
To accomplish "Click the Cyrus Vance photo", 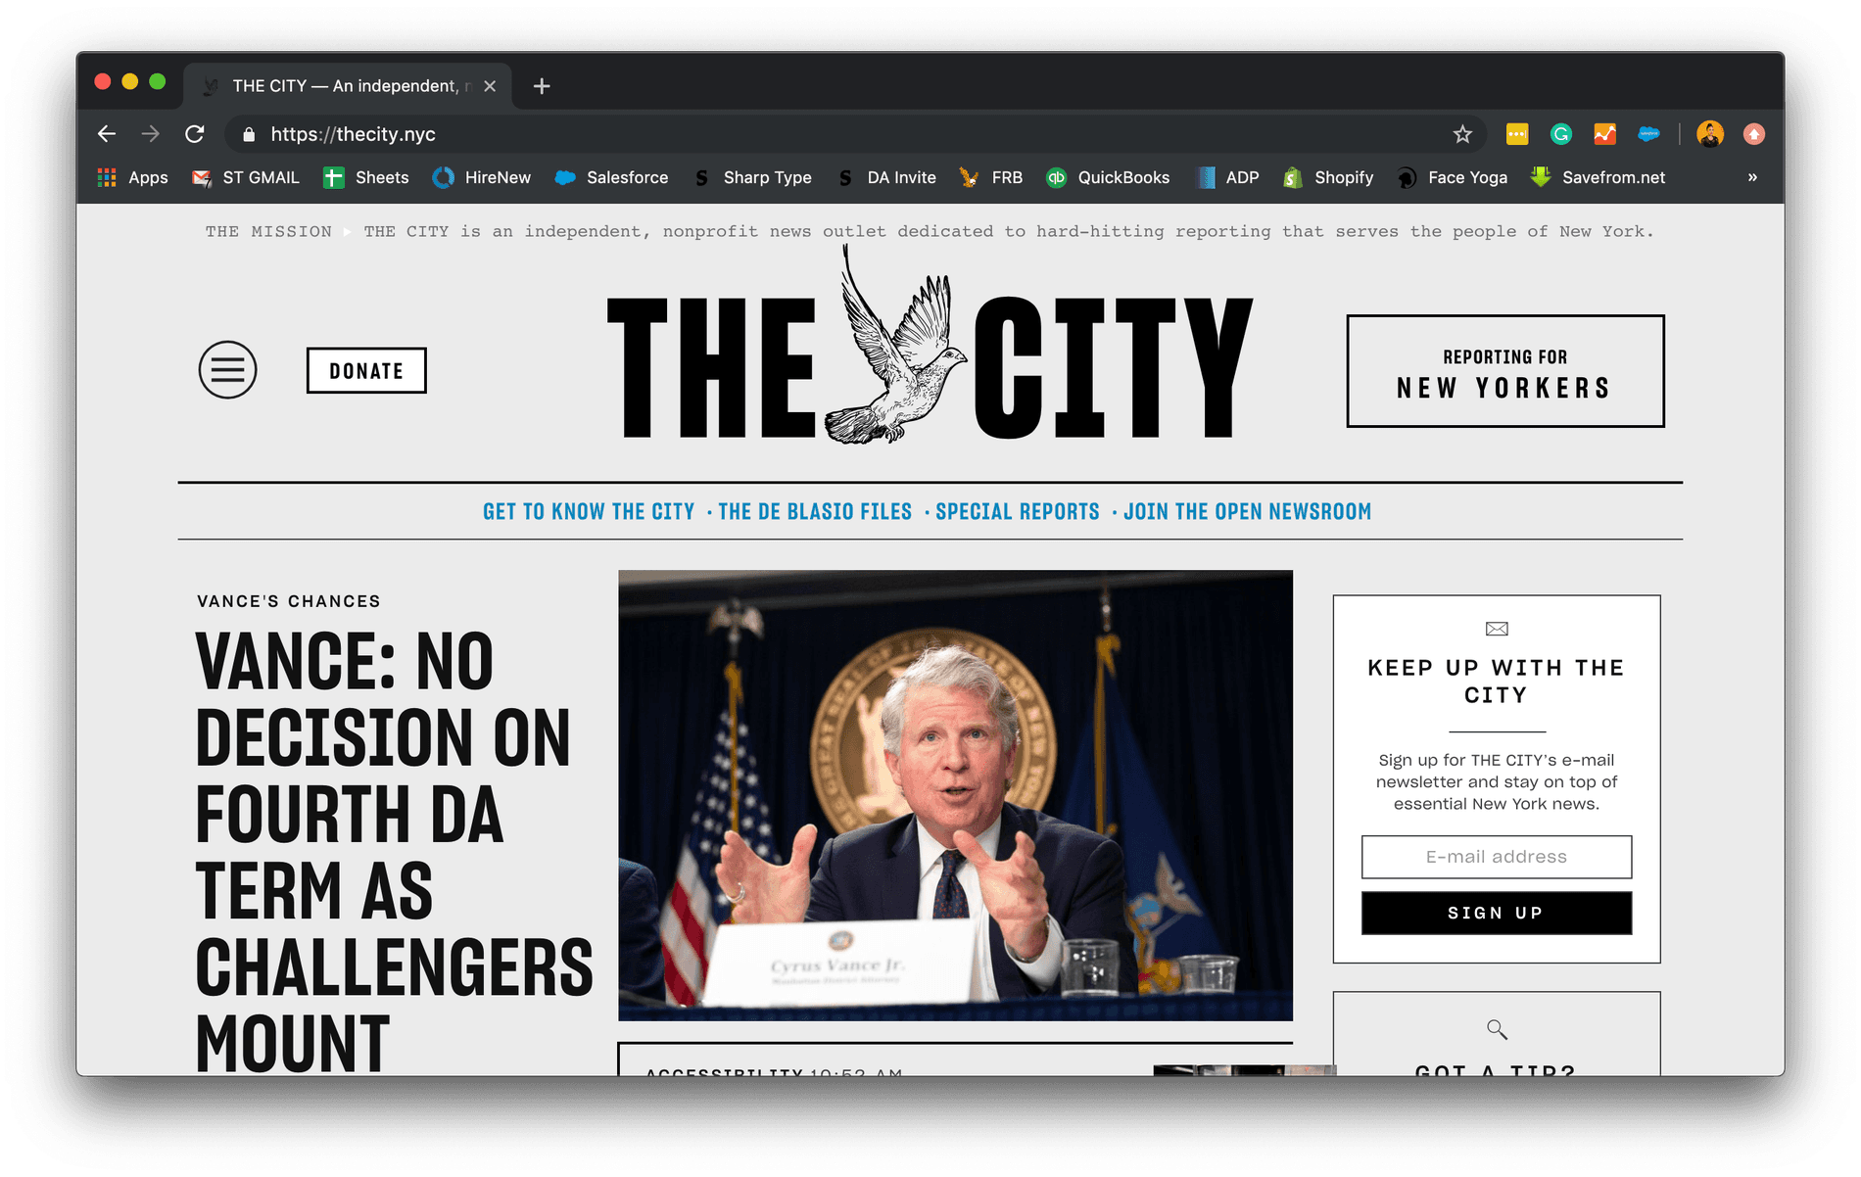I will tap(955, 795).
